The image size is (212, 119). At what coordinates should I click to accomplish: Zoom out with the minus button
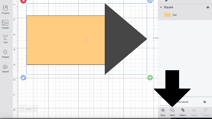(22, 109)
